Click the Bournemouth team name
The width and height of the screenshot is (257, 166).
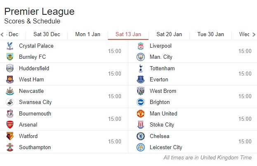[35, 113]
